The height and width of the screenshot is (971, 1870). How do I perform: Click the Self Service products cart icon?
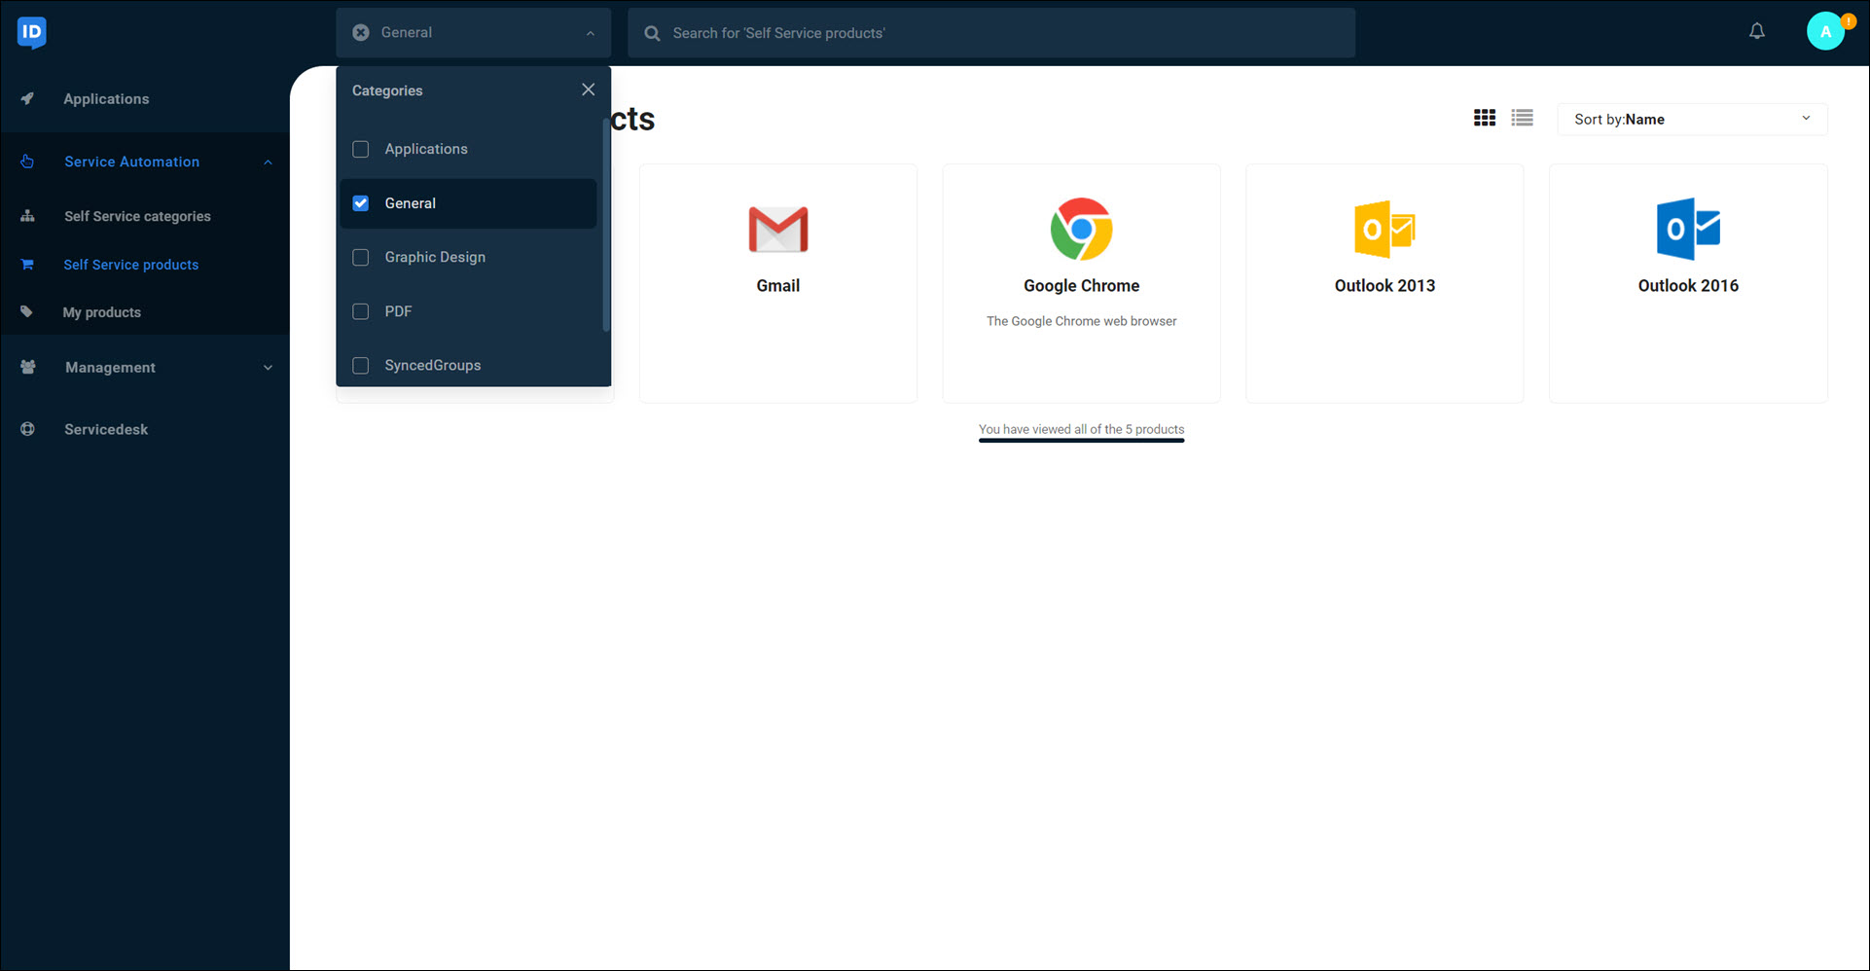27,265
